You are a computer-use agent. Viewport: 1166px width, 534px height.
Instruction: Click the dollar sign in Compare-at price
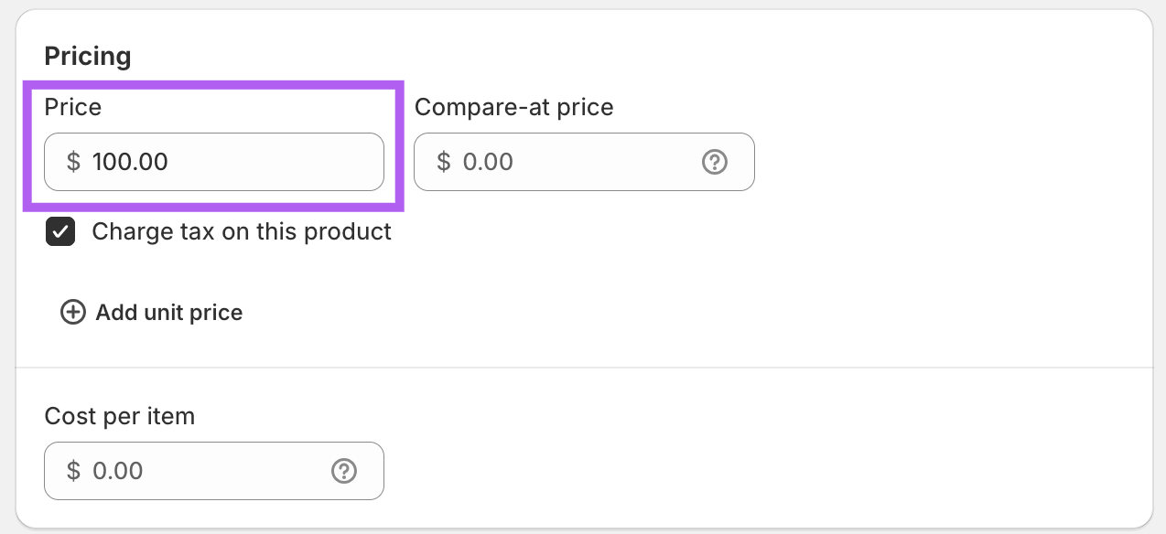click(443, 162)
